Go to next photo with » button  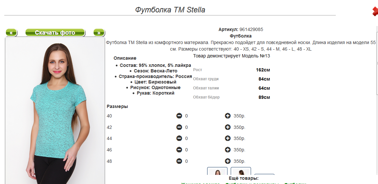click(x=99, y=32)
